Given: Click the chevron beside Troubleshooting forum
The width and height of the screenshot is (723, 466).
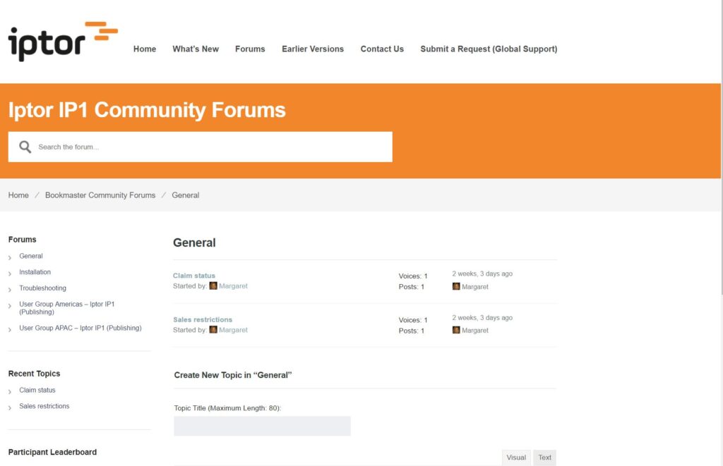Looking at the screenshot, I should [10, 290].
